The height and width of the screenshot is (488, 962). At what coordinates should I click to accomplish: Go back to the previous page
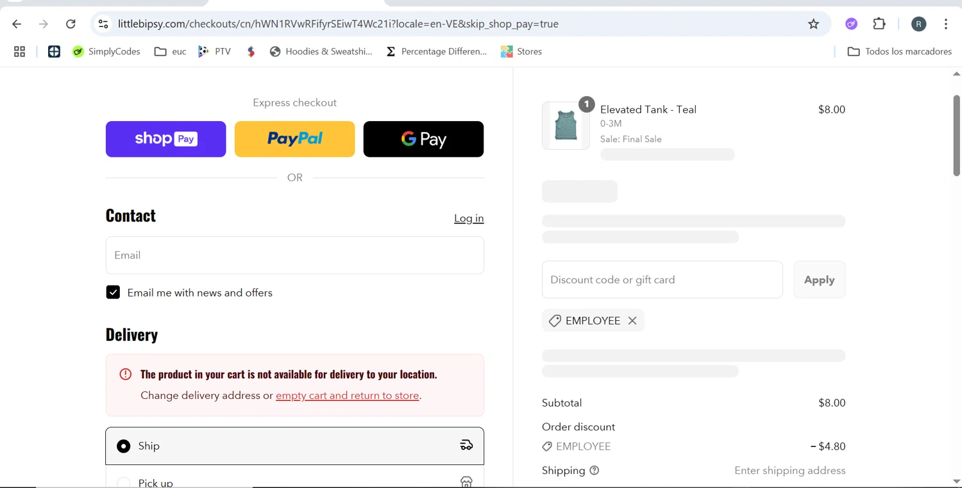click(17, 24)
